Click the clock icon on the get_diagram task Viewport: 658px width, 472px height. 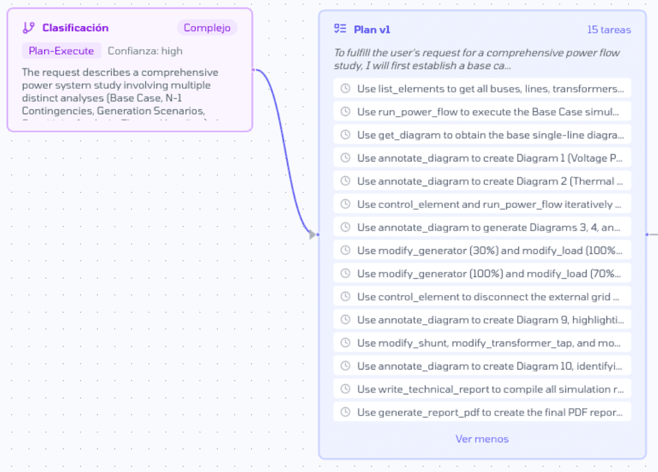click(345, 135)
